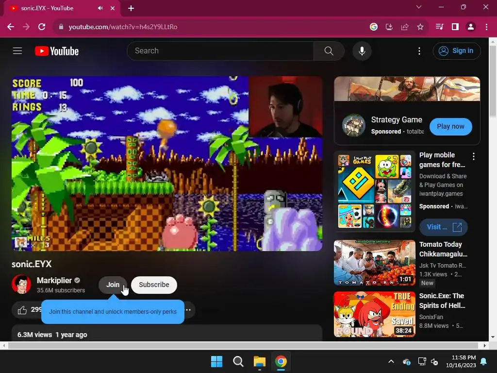The width and height of the screenshot is (497, 373).
Task: Open the Play mobile games ad title
Action: pyautogui.click(x=442, y=160)
